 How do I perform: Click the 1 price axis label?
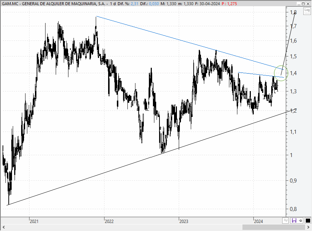(291, 155)
